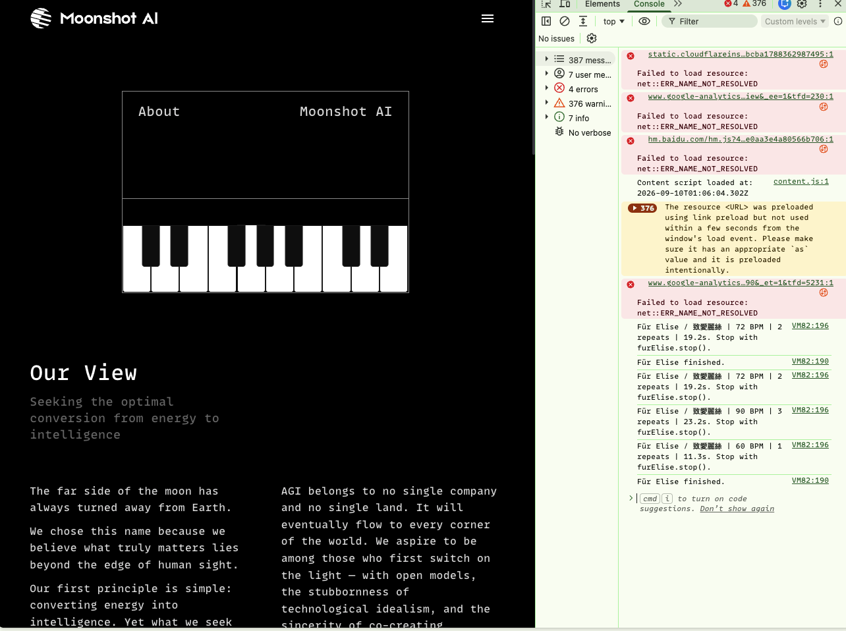The image size is (846, 631).
Task: Click the red error icon on the static.cloudflareins row
Action: click(631, 56)
